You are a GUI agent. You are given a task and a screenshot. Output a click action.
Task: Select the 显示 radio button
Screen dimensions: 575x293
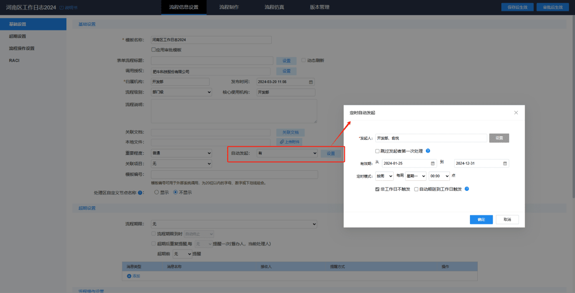(157, 192)
